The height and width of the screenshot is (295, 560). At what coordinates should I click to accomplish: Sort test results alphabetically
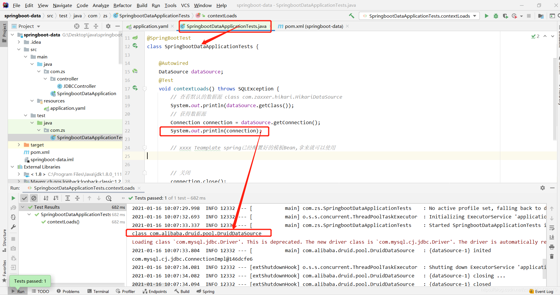click(x=46, y=198)
